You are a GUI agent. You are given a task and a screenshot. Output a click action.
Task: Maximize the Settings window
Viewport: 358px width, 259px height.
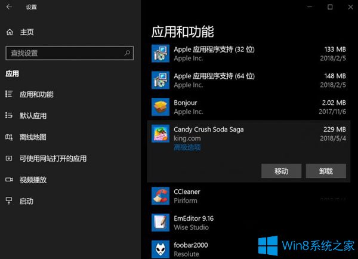[330, 7]
